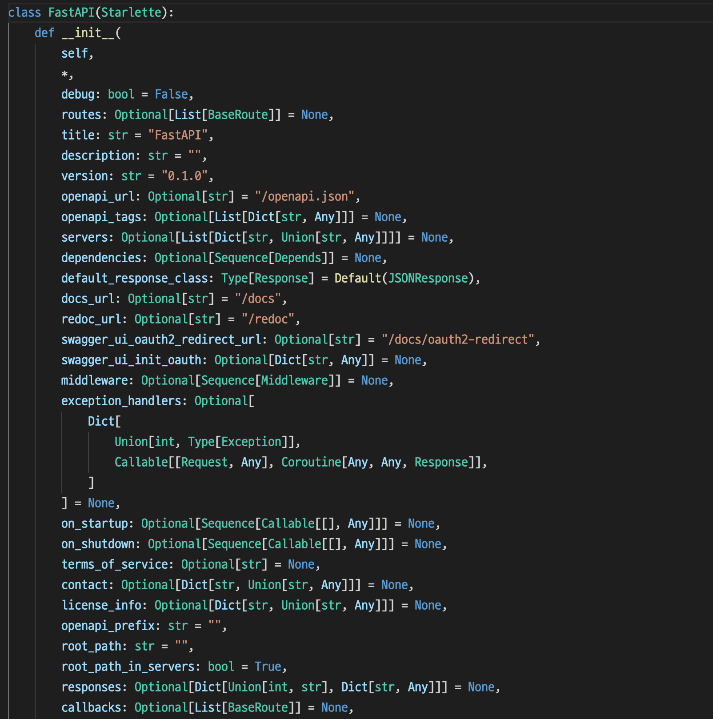Click the debug parameter name
Viewport: 713px width, 719px height.
click(x=78, y=94)
